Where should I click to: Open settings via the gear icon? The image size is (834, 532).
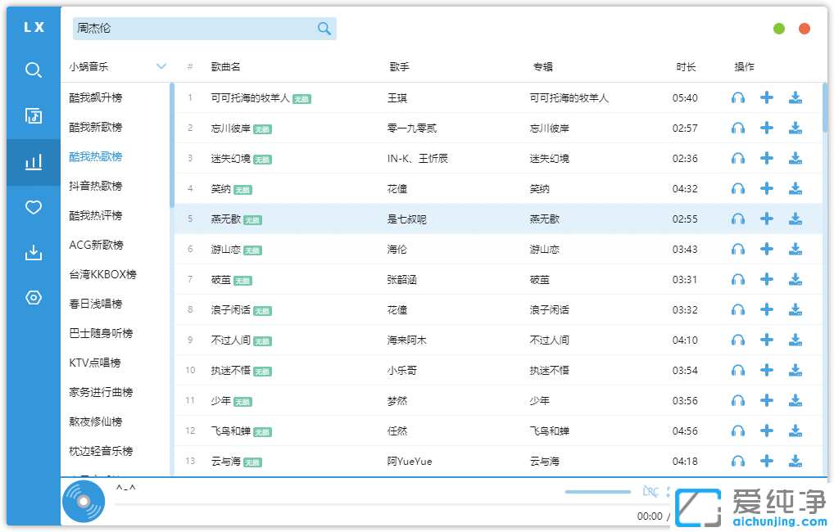point(33,297)
